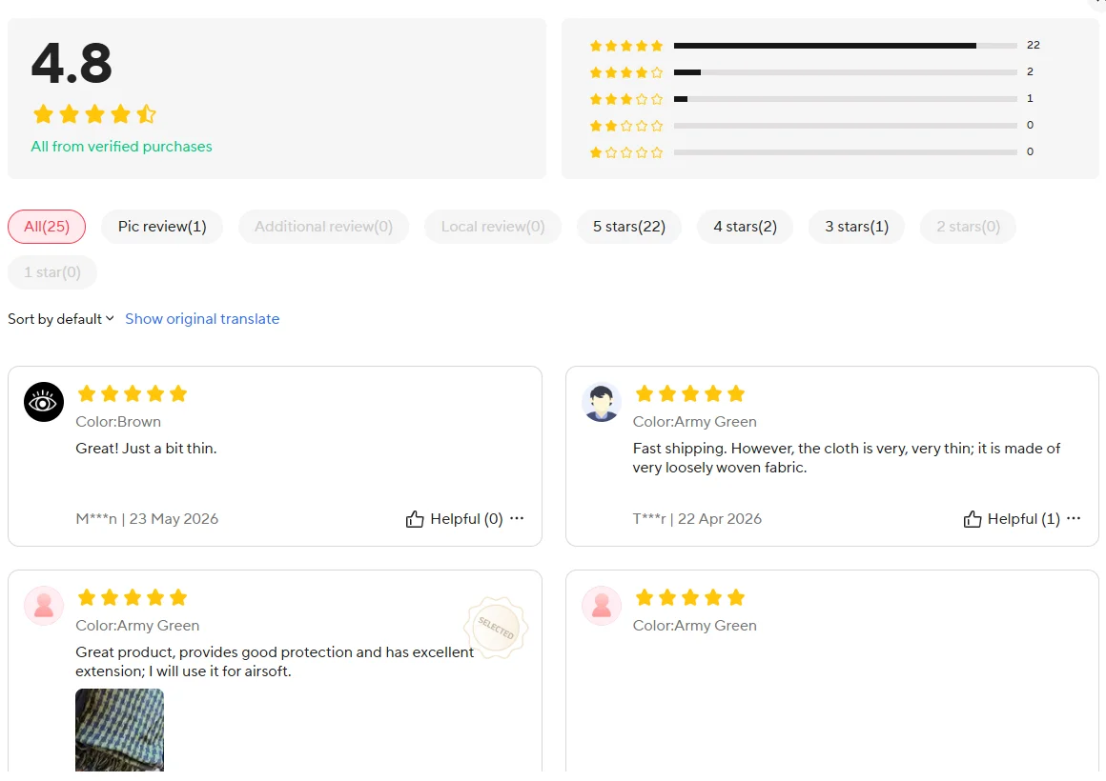Open more options on M***n's review
Viewport: 1106px width, 781px height.
click(x=517, y=518)
